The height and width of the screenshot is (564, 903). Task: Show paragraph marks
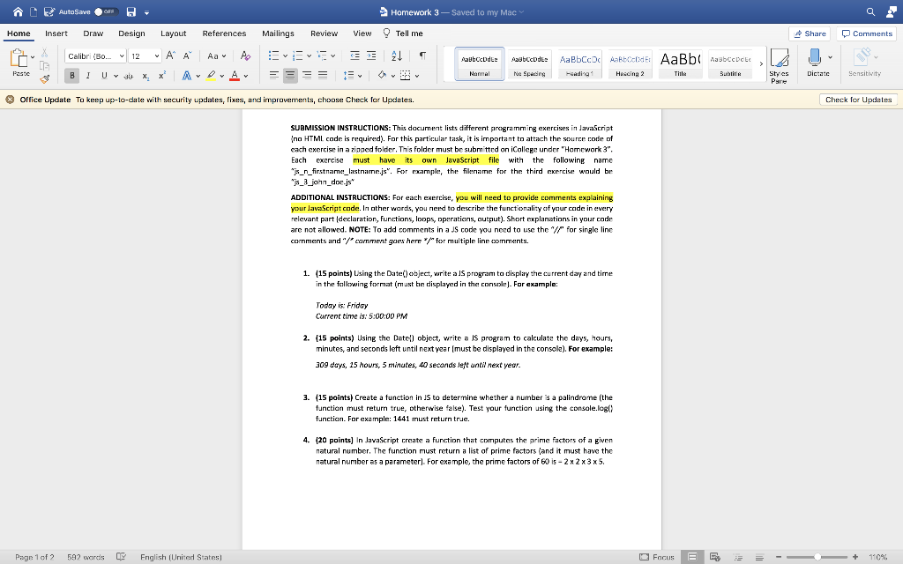pyautogui.click(x=423, y=56)
